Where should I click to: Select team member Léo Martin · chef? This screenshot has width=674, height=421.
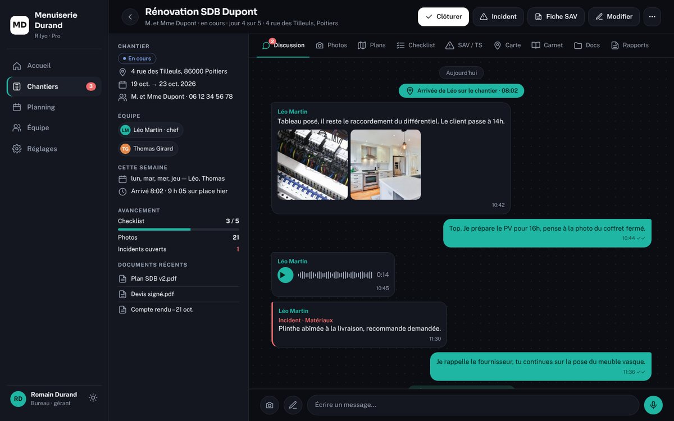click(151, 130)
